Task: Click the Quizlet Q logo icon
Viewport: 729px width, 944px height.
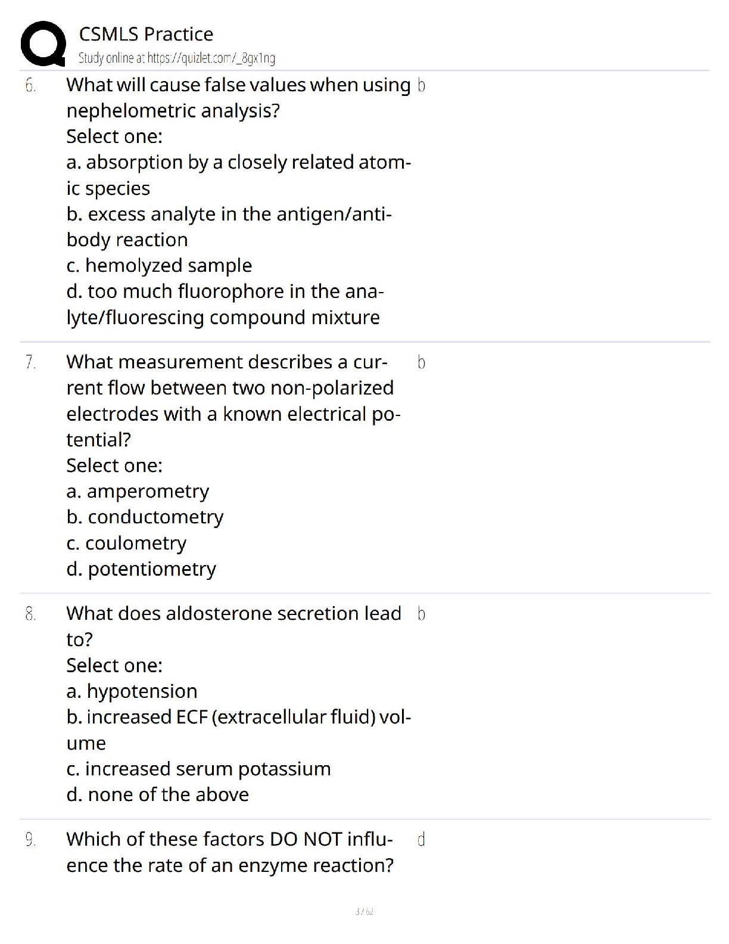Action: (43, 44)
